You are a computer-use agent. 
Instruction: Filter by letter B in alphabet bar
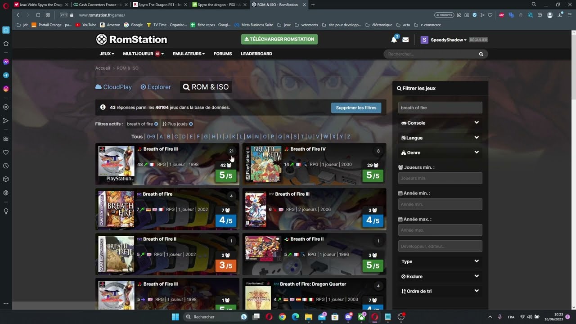coord(169,136)
